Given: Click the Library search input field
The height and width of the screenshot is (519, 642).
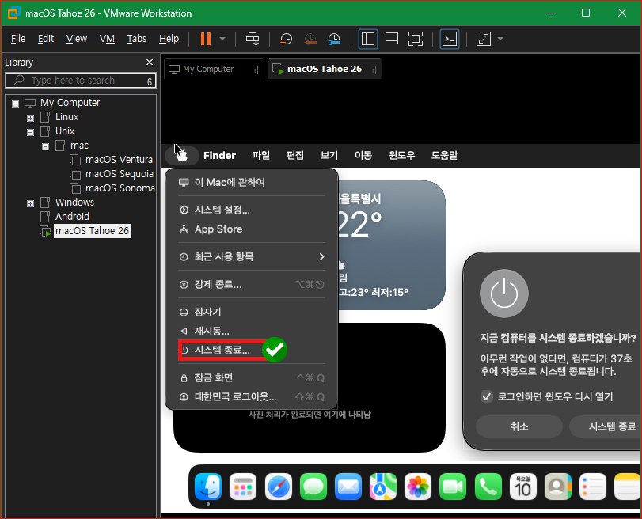Looking at the screenshot, I should 81,81.
